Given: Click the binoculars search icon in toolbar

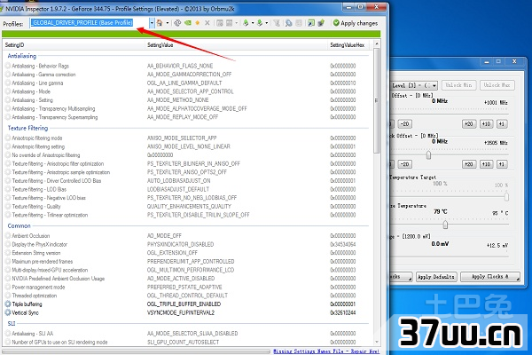Looking at the screenshot, I should click(289, 23).
